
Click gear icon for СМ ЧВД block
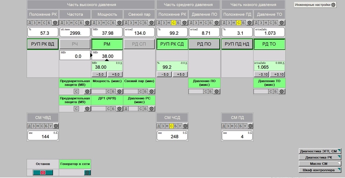point(55,126)
